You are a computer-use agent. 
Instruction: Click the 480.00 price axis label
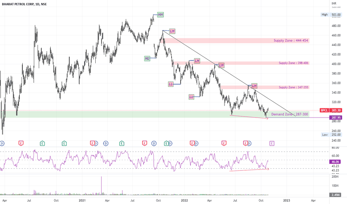[x=336, y=26]
